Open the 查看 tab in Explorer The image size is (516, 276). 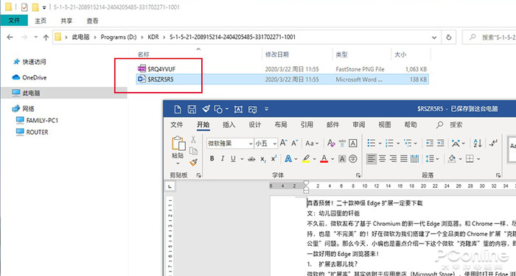92,21
